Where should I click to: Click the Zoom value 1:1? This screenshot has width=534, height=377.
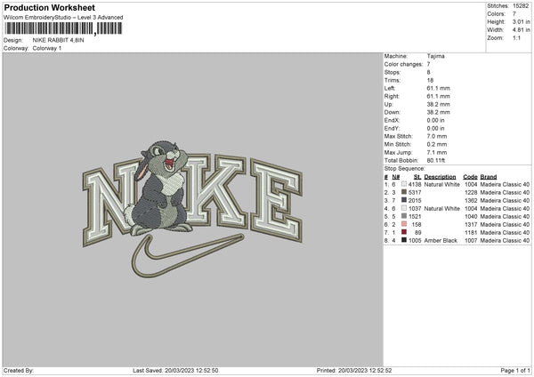[x=516, y=37]
